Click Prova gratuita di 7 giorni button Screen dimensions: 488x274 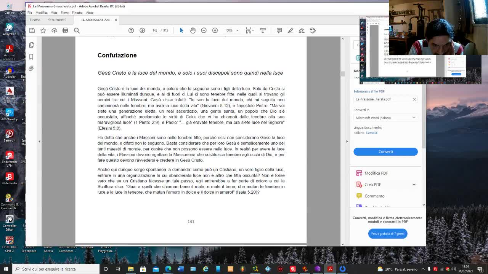coord(388,234)
